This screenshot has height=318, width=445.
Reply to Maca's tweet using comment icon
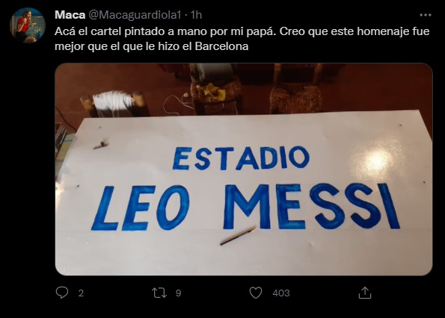tap(62, 293)
